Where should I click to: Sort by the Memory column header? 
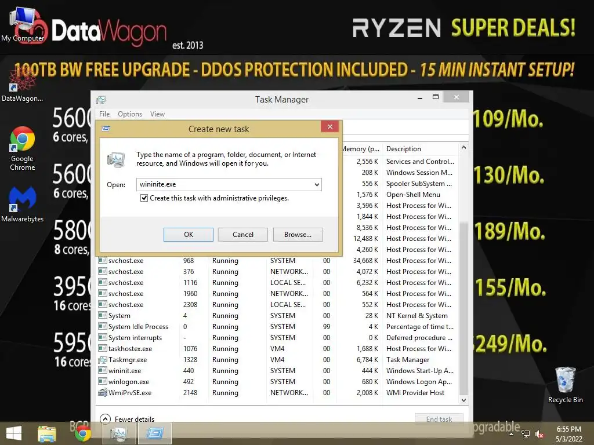coord(361,149)
